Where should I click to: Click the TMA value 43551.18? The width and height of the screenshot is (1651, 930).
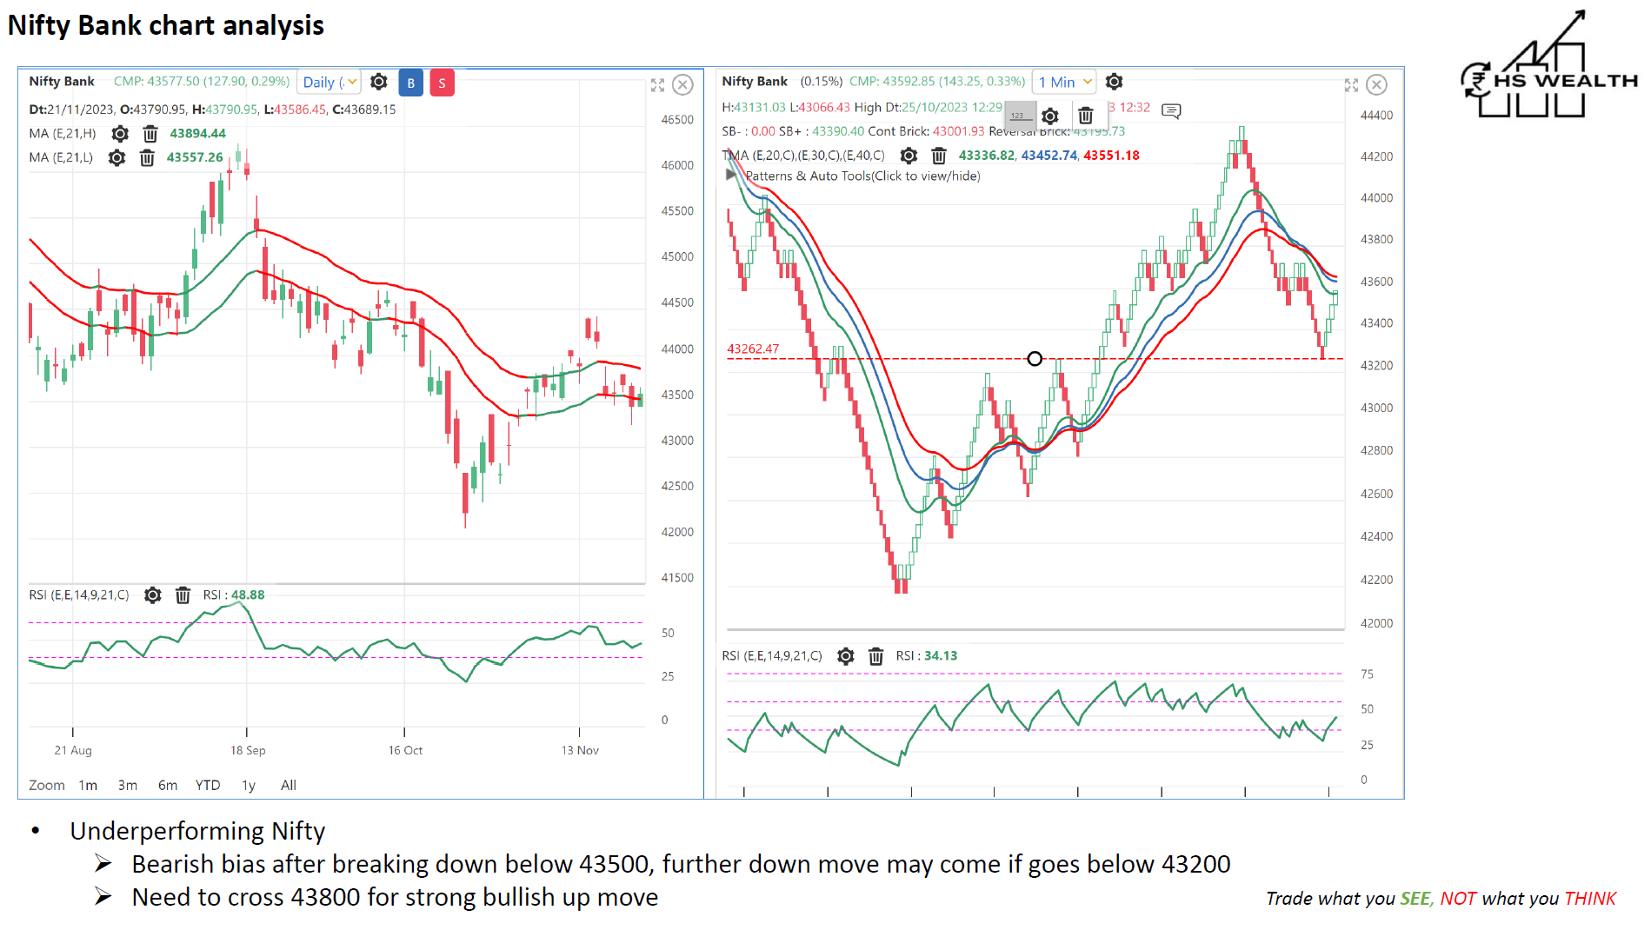click(x=1111, y=156)
